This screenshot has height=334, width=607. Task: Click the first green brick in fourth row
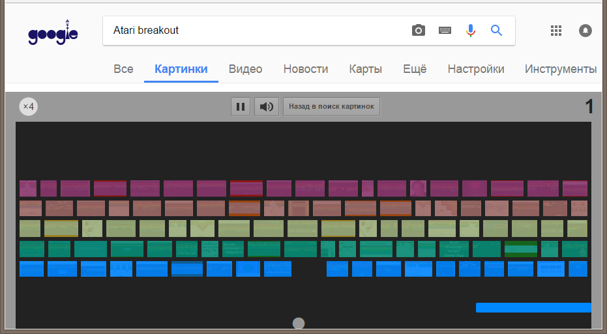(x=32, y=249)
